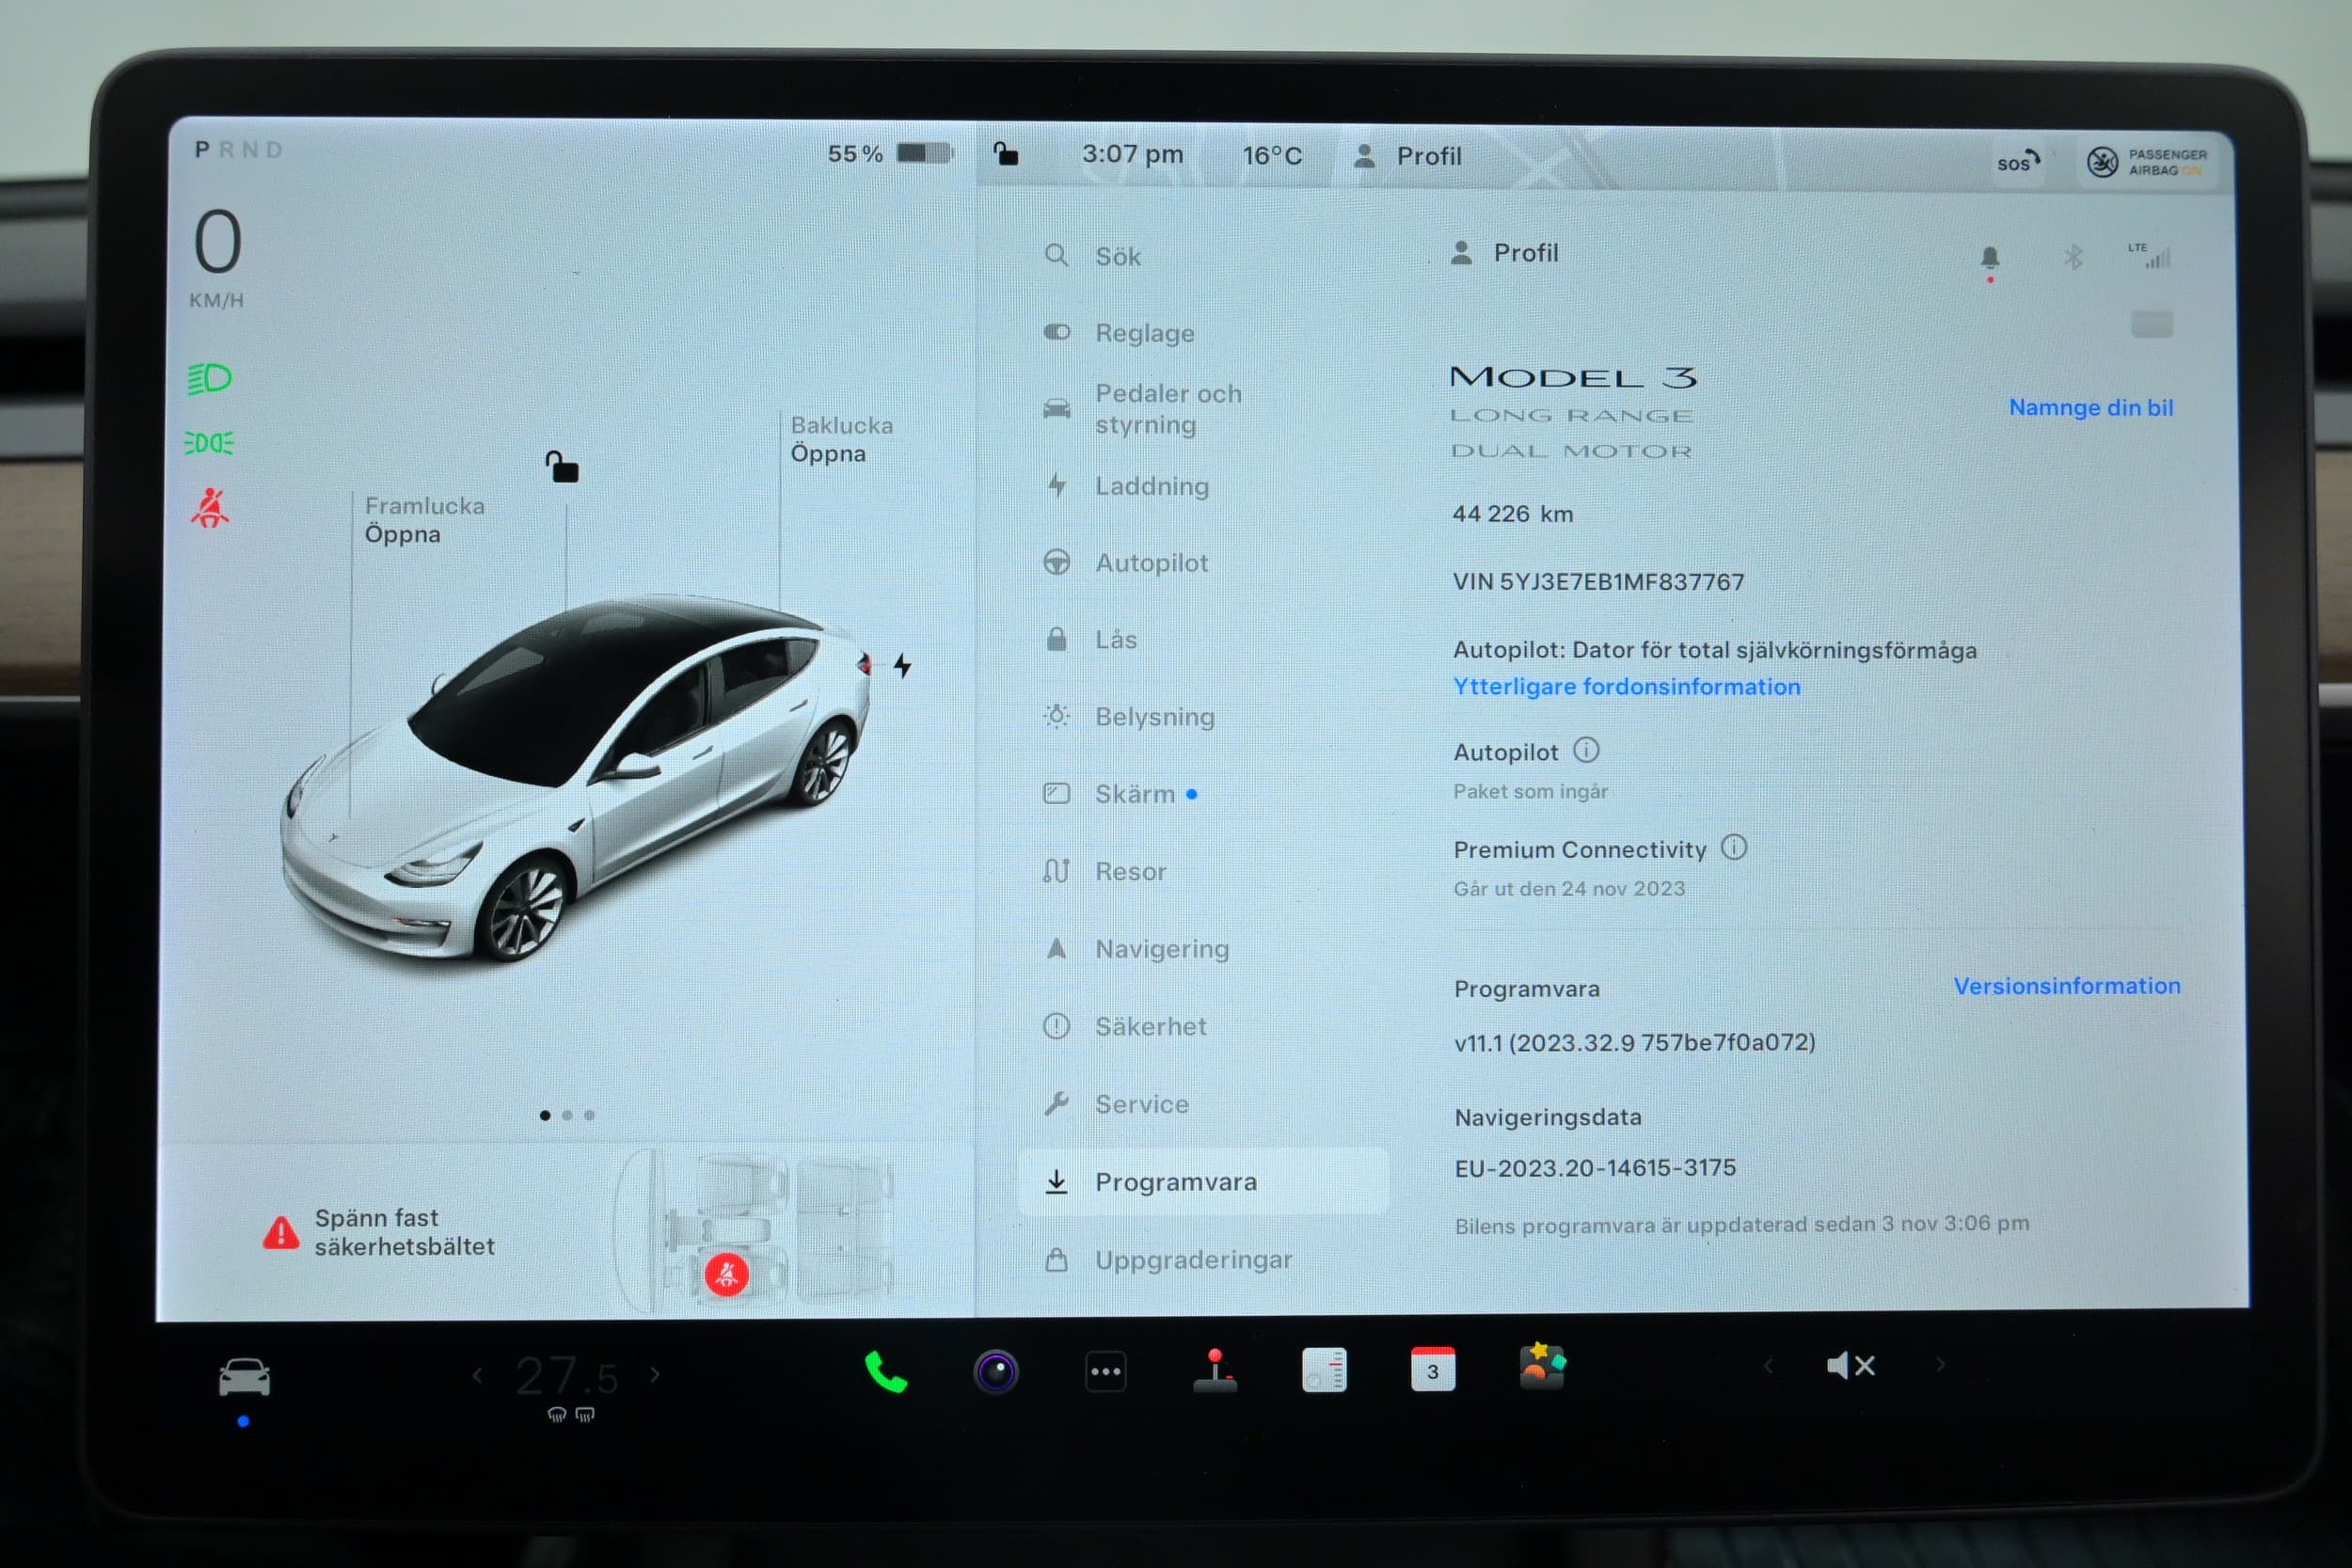2352x1568 pixels.
Task: Click the battery 55 % indicator
Action: tap(889, 154)
